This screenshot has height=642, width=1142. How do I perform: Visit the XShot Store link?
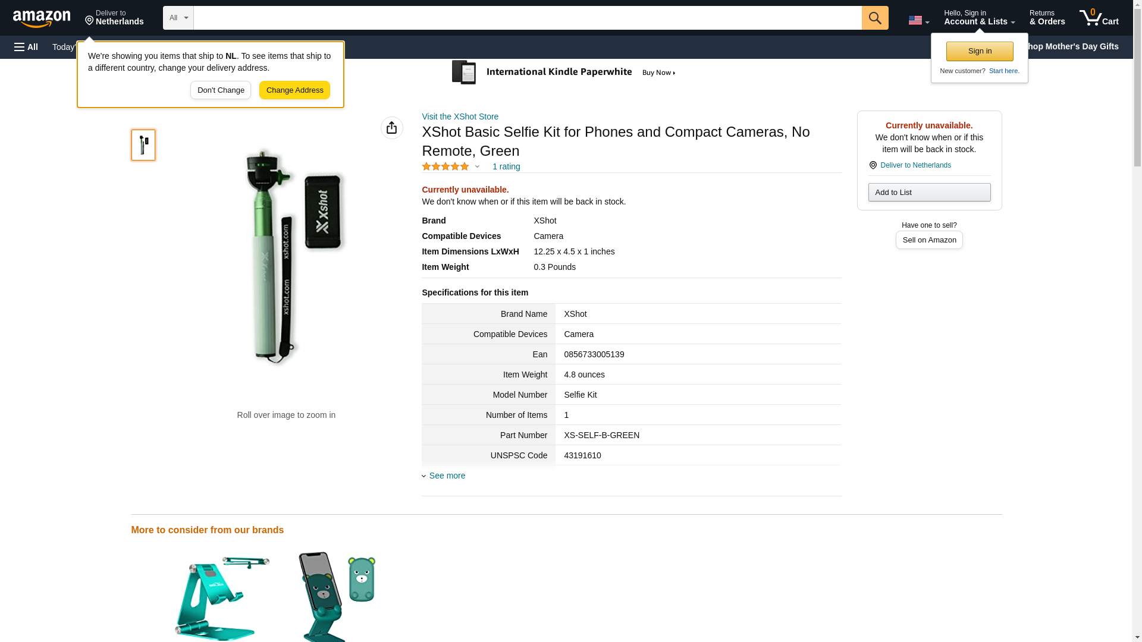460,117
